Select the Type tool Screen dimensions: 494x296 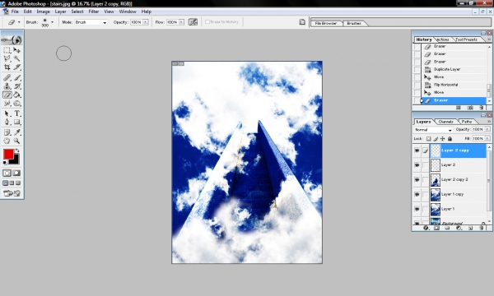point(16,113)
